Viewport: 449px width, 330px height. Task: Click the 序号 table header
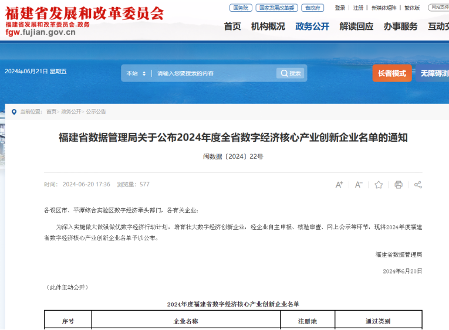68,321
